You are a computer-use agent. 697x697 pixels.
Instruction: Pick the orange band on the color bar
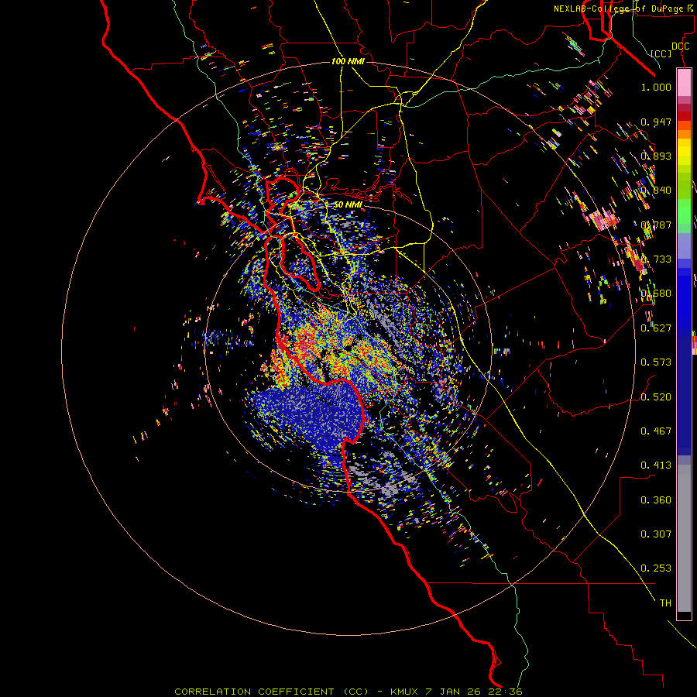(684, 134)
